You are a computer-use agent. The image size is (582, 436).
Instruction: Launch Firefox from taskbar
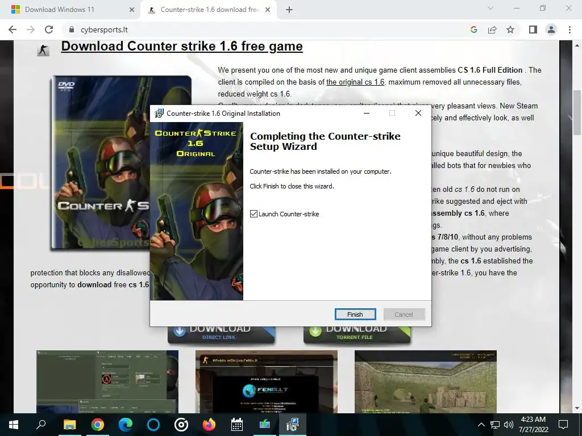point(209,425)
